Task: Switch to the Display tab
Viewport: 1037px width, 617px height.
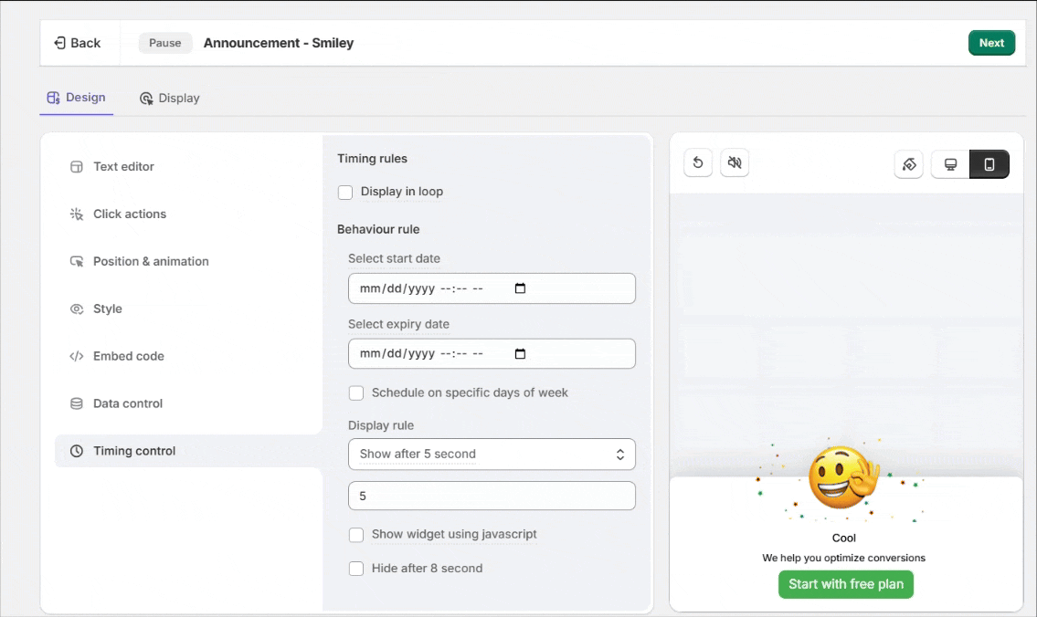Action: [170, 99]
